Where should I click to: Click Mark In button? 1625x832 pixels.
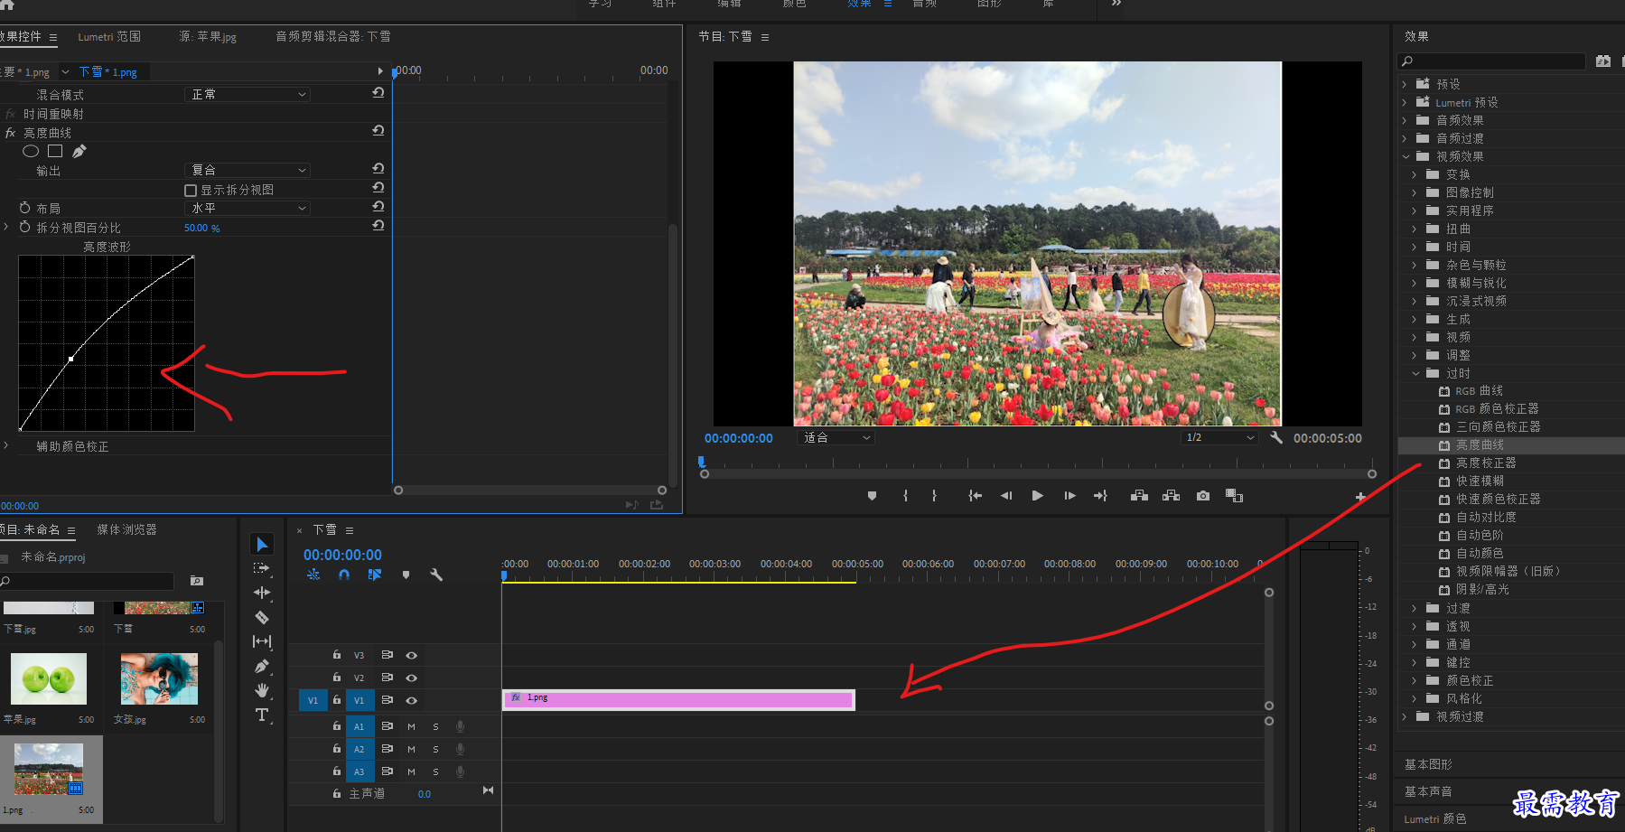coord(905,495)
